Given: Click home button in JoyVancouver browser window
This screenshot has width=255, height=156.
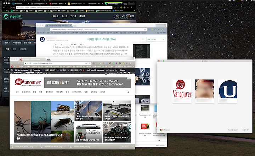Looking at the screenshot, I should [22, 63].
